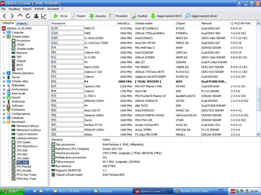Click results list scrollbar down arrow

click(x=258, y=134)
